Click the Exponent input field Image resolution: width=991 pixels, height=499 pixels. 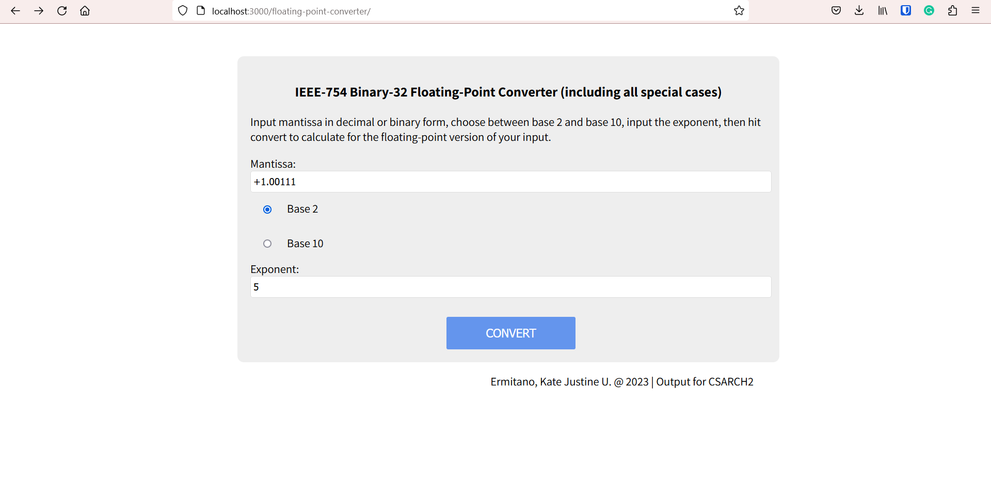510,286
